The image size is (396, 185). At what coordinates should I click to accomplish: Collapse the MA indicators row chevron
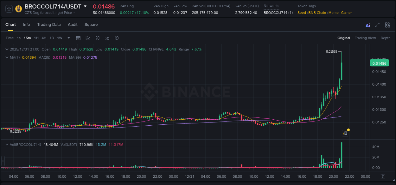(7, 57)
